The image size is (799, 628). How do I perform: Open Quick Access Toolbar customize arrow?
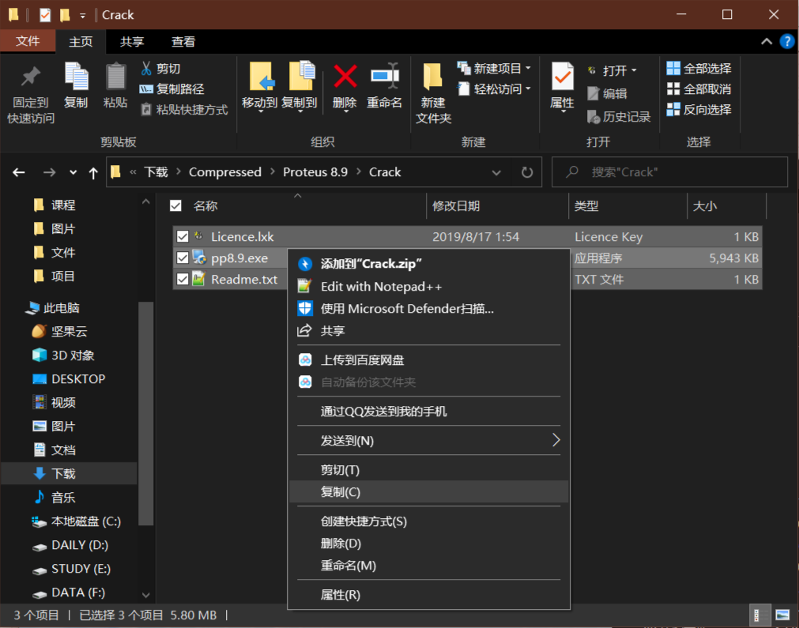coord(82,16)
